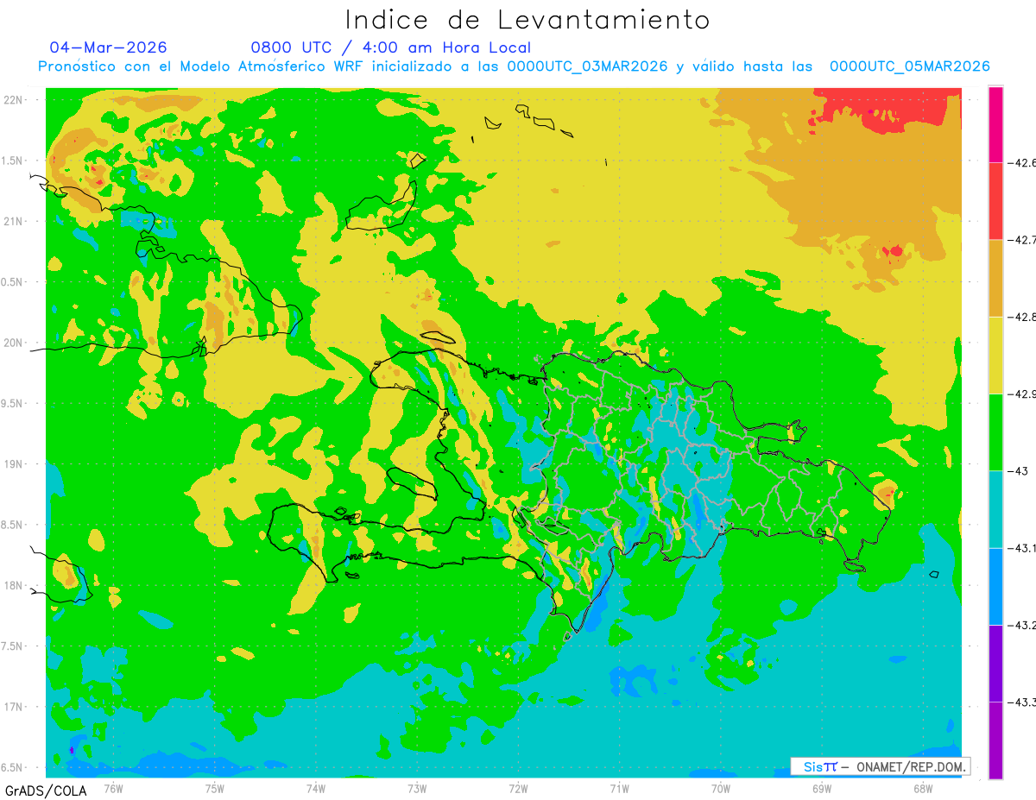
Task: Click the red swatch in the color scale
Action: (x=995, y=201)
